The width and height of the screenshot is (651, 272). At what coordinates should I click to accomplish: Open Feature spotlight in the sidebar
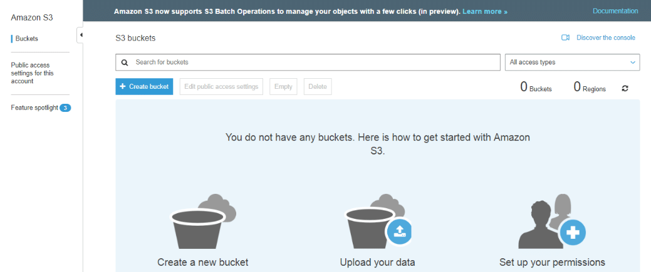pyautogui.click(x=34, y=108)
